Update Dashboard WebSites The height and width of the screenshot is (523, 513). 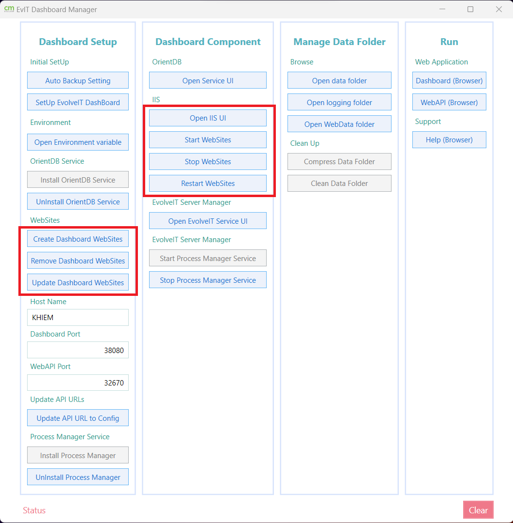[x=77, y=282]
